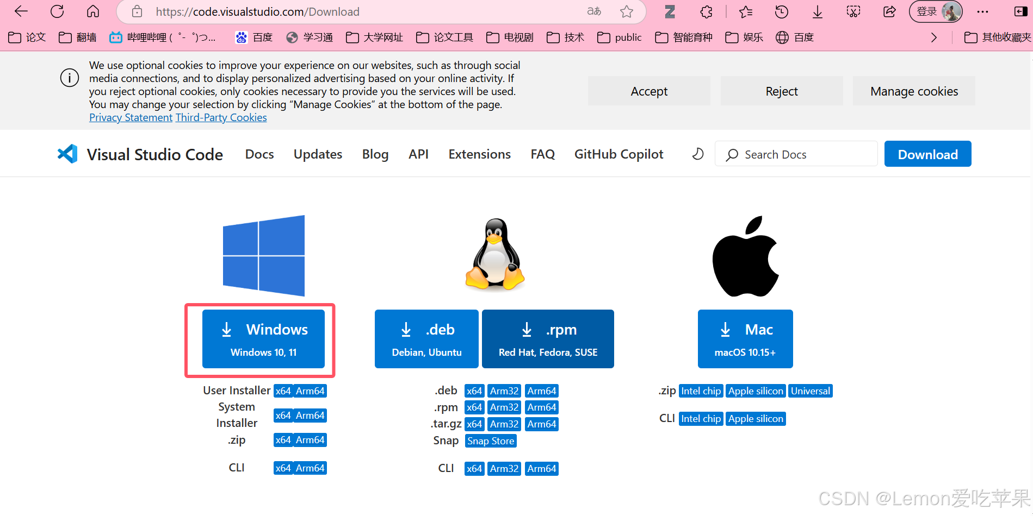Open browser settings three-dots menu
The image size is (1033, 516).
click(982, 11)
